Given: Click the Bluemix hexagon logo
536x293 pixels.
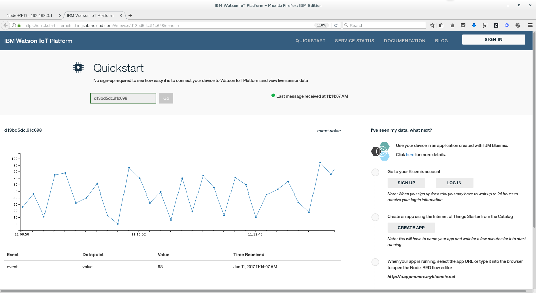Looking at the screenshot, I should (x=380, y=151).
